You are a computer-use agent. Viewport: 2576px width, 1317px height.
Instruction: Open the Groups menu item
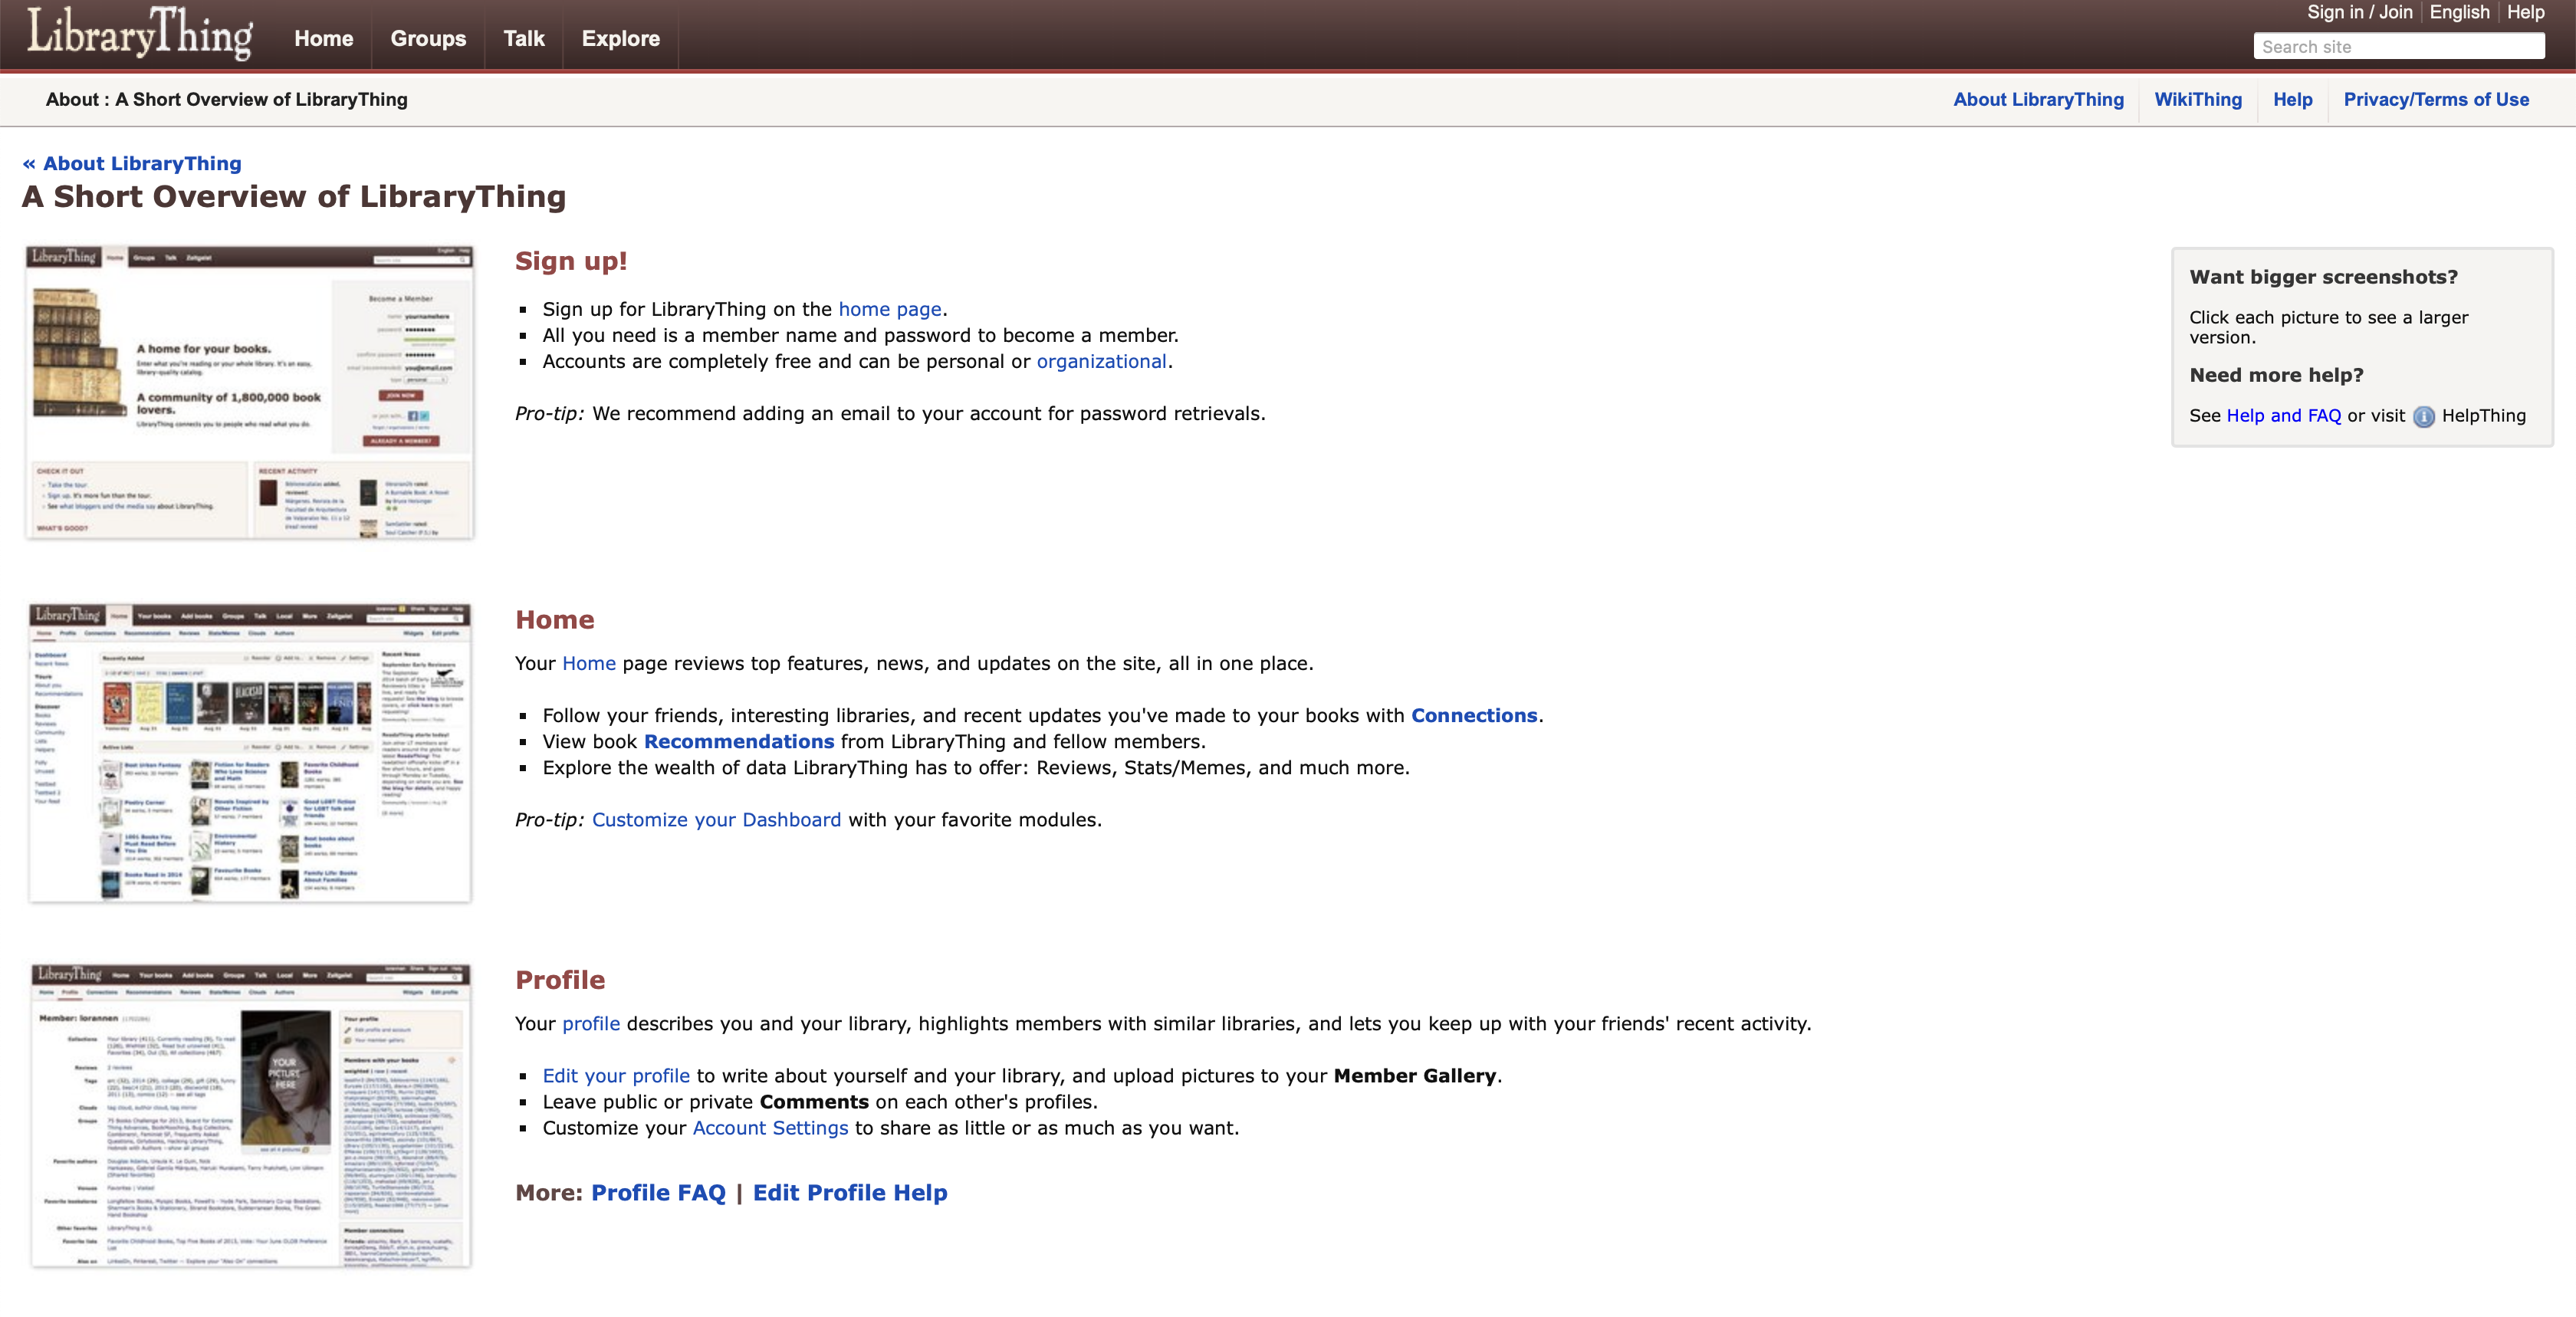[x=428, y=39]
